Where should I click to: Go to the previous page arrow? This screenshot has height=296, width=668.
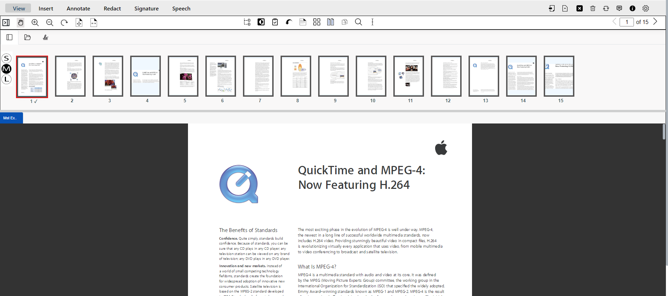click(614, 22)
